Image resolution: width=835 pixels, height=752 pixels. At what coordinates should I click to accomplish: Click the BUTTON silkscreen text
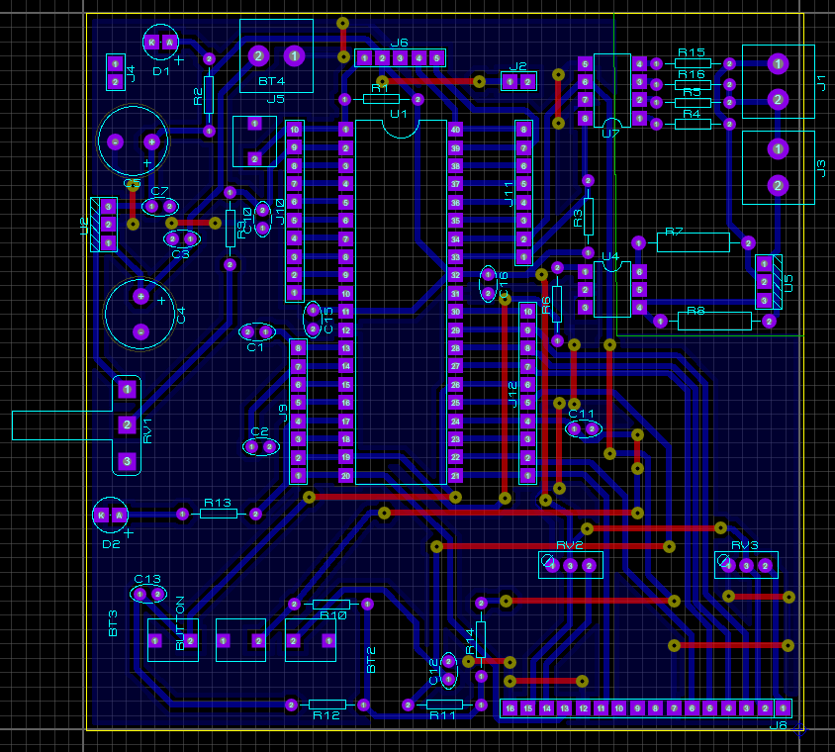180,623
